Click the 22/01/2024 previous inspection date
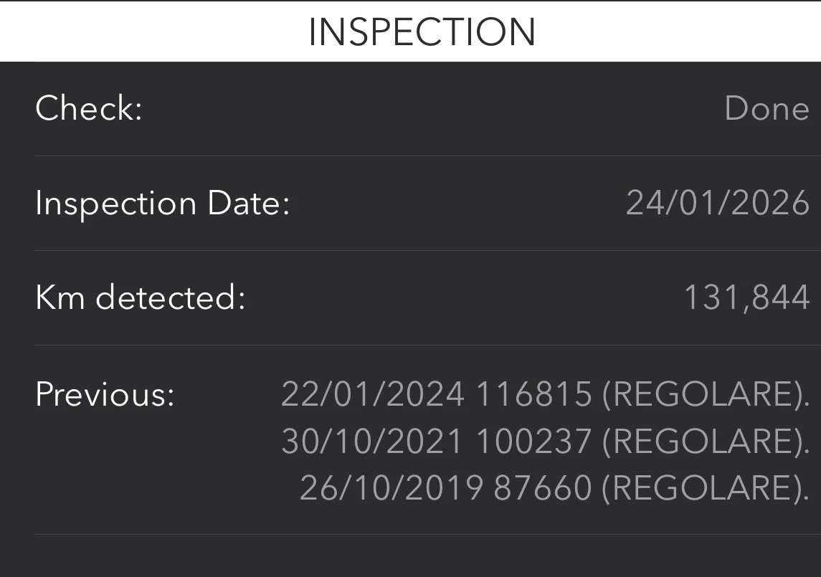The width and height of the screenshot is (821, 577). coord(372,394)
